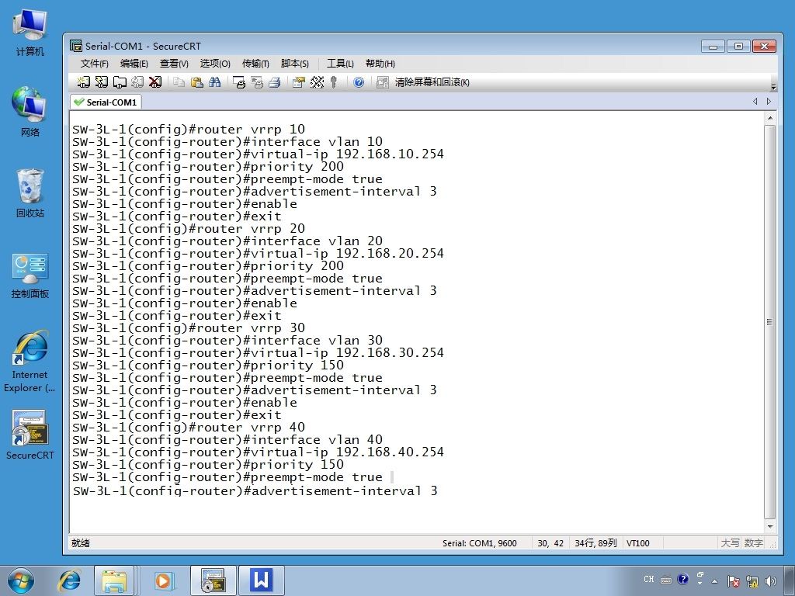
Task: Click the Public Key key icon
Action: (x=334, y=82)
